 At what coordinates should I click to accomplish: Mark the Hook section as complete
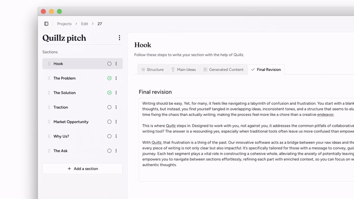coord(109,64)
